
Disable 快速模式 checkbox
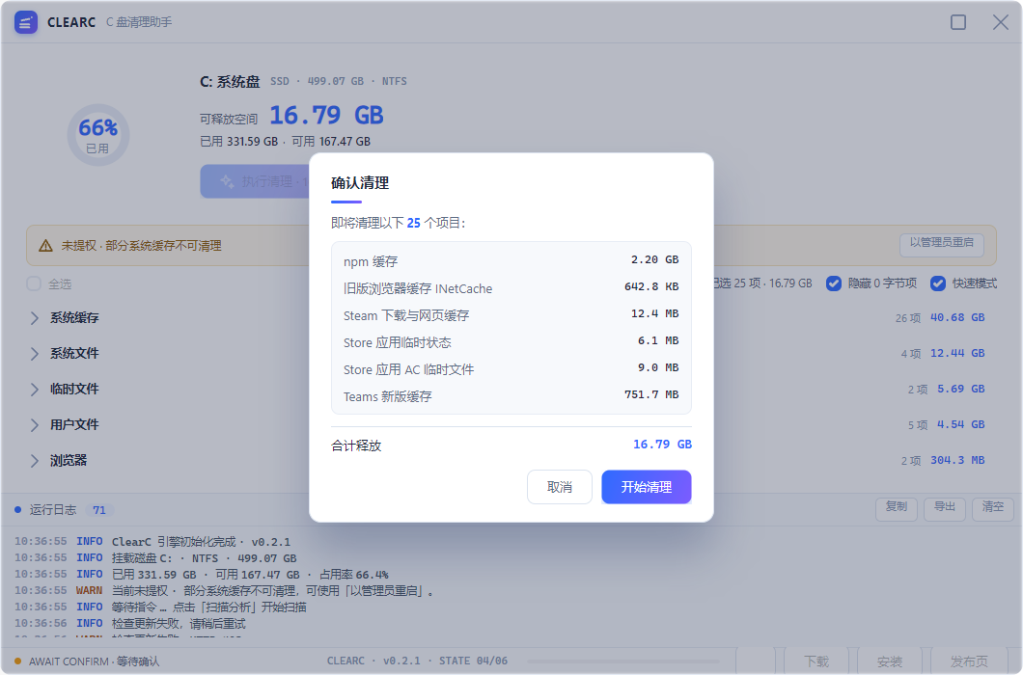[937, 283]
